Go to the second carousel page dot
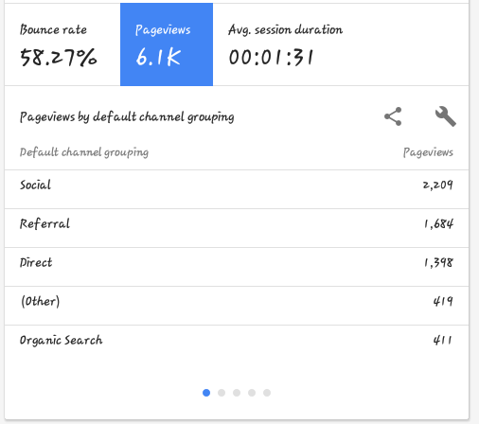The image size is (479, 424). coord(222,393)
